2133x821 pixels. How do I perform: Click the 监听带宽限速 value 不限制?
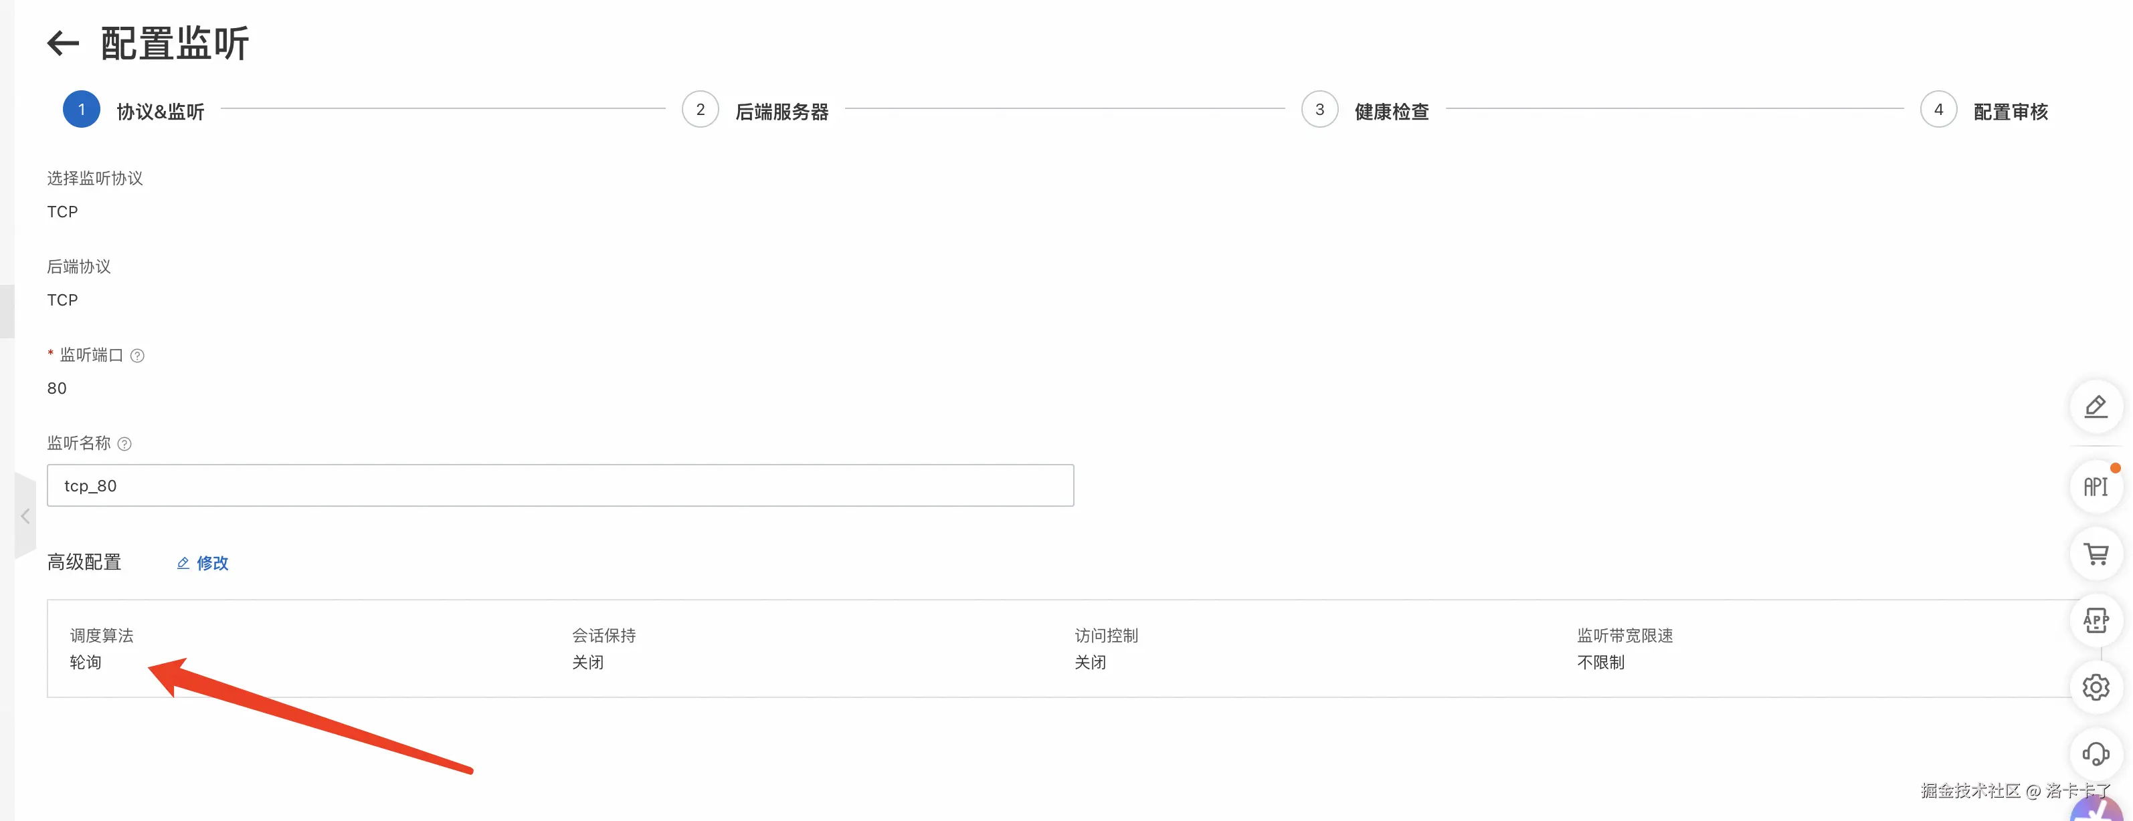[x=1600, y=662]
